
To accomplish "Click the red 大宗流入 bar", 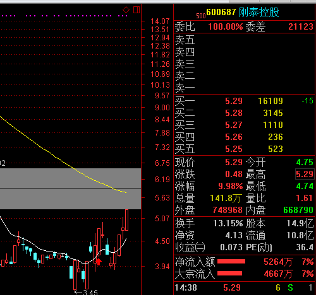I will [x=229, y=273].
